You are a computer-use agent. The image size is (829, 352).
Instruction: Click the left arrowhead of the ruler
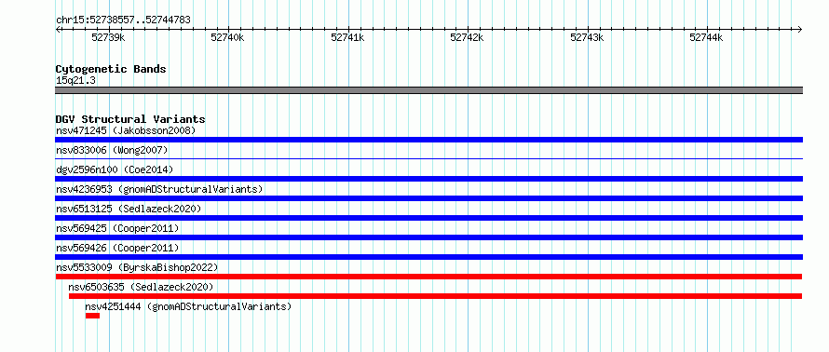click(x=58, y=29)
